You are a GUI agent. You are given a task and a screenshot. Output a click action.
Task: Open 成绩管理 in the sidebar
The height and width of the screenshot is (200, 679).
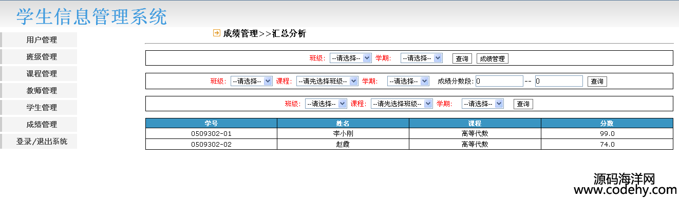point(42,125)
